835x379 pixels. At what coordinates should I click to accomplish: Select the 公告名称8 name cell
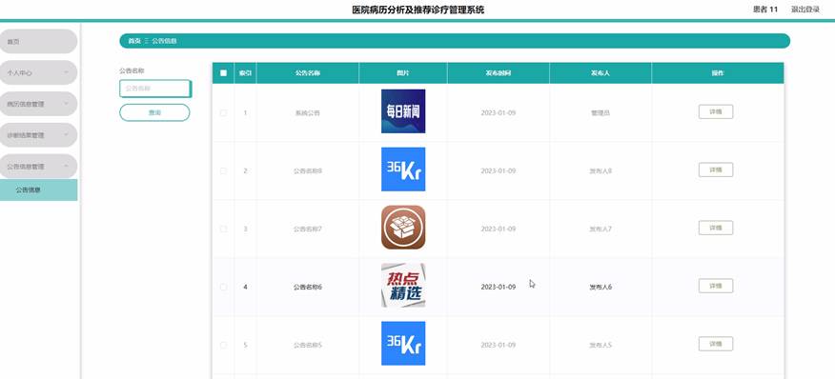point(308,171)
